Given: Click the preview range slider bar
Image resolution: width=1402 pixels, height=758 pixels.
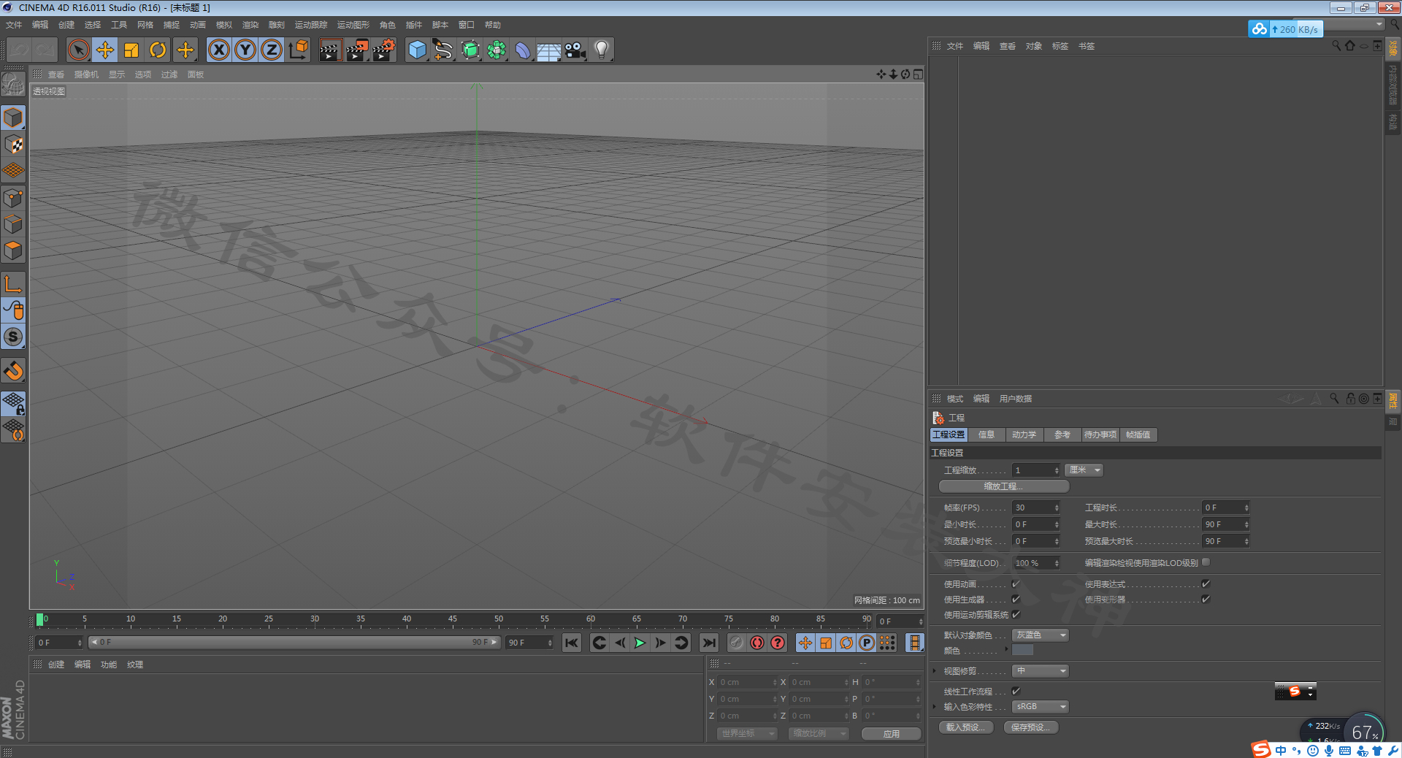Looking at the screenshot, I should coord(294,643).
